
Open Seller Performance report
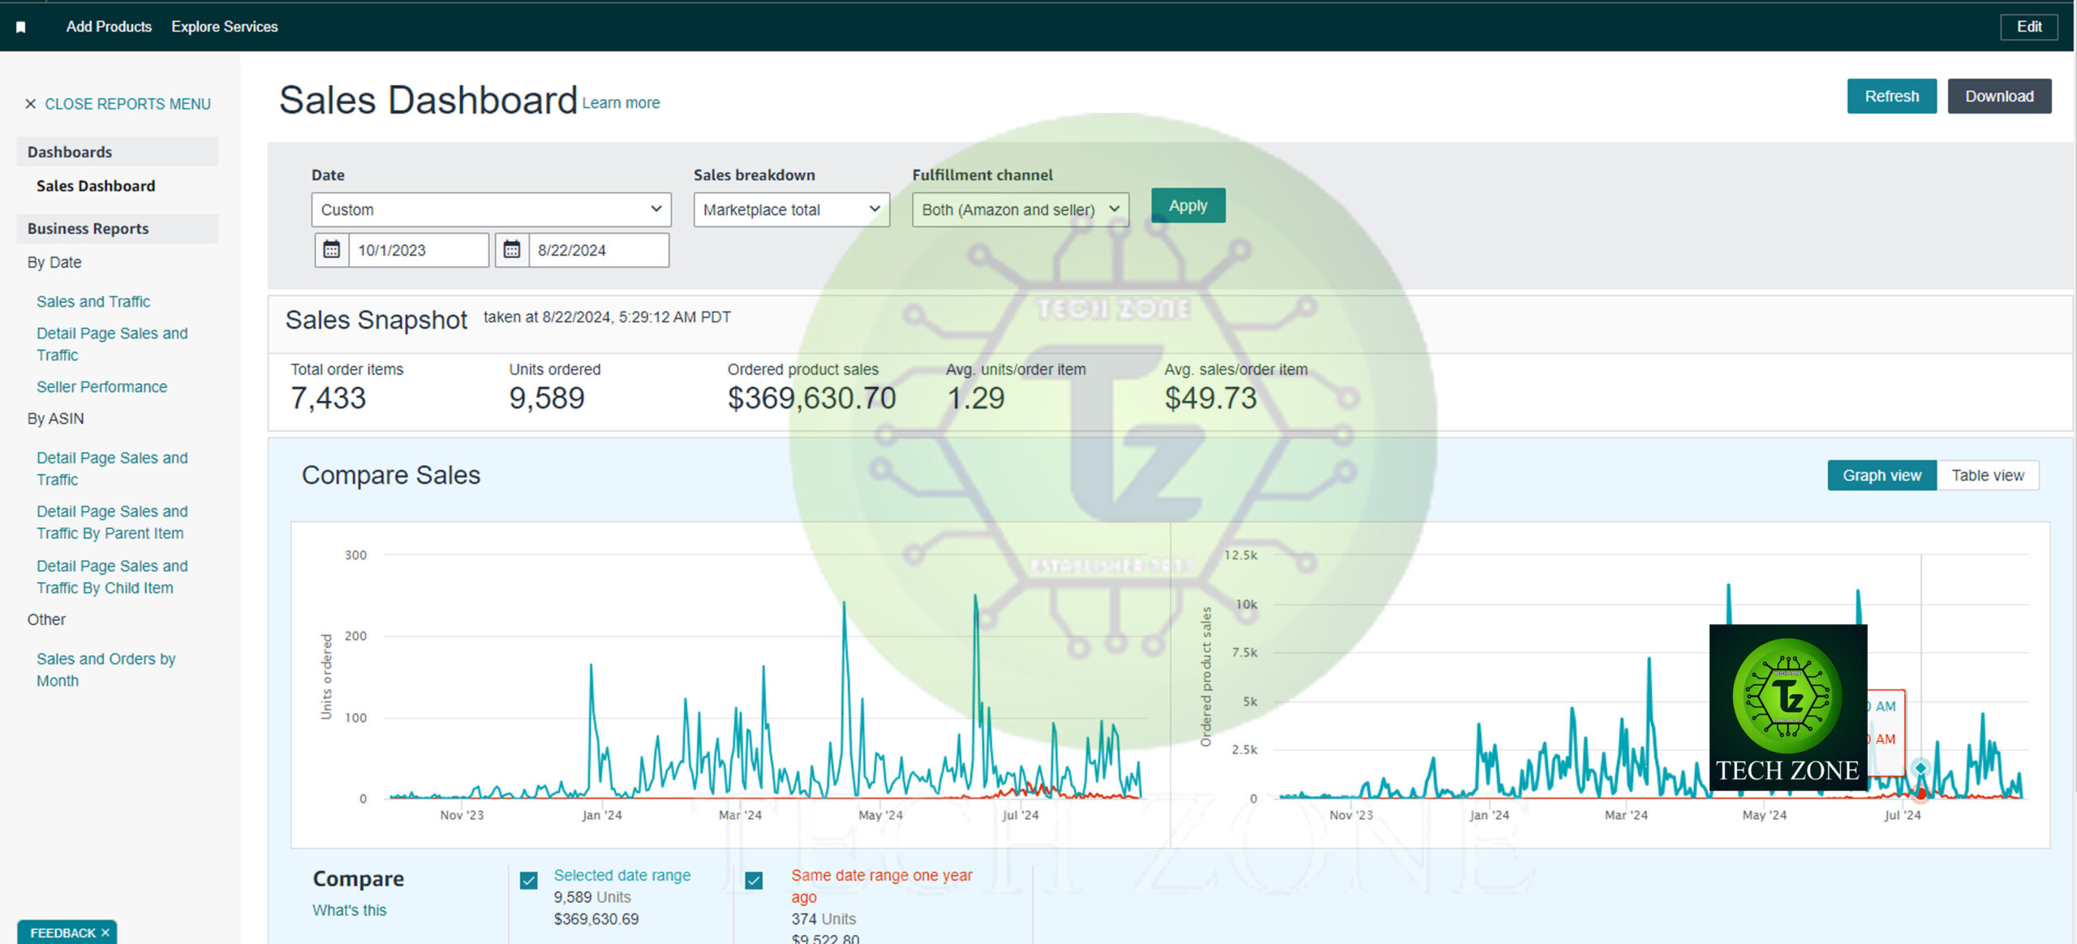pos(101,387)
